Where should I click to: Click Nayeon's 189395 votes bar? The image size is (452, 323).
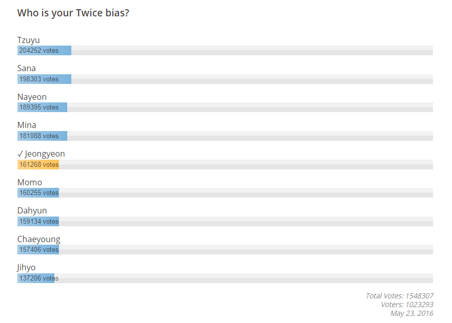pos(42,107)
